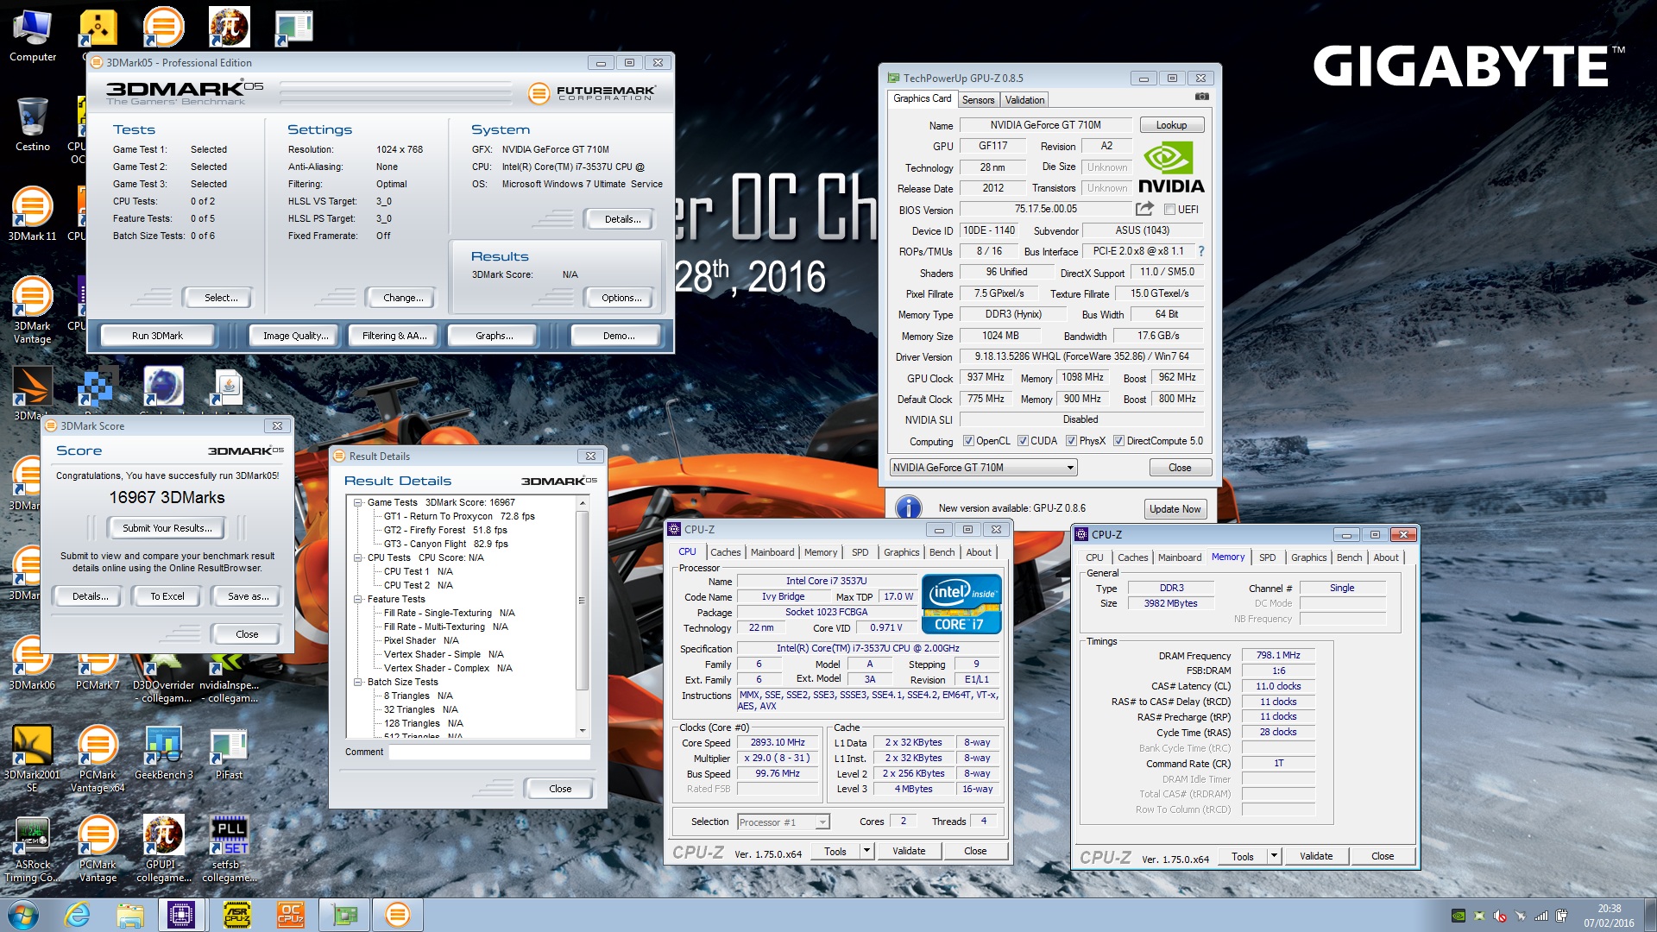Screen dimensions: 1657x932
Task: Open the Cestino recycle bin icon
Action: click(x=33, y=125)
